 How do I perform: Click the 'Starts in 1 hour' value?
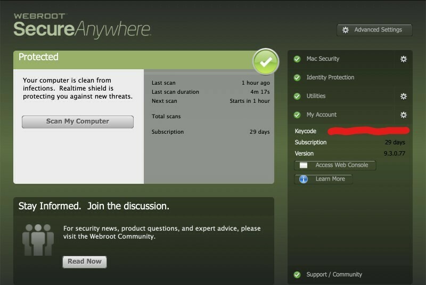pyautogui.click(x=250, y=101)
